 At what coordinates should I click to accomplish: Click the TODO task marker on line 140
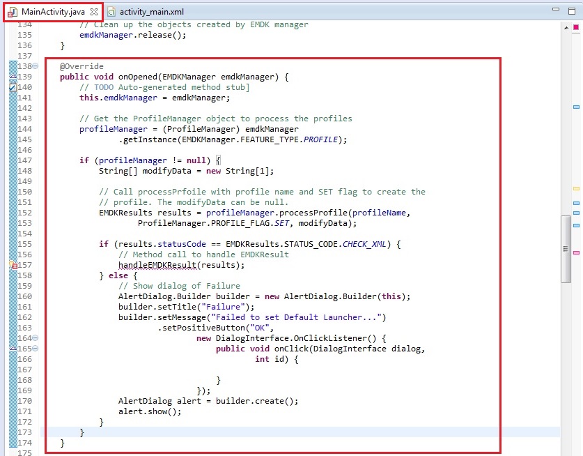13,87
